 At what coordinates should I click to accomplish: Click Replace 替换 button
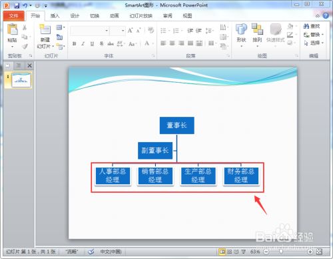(x=313, y=35)
